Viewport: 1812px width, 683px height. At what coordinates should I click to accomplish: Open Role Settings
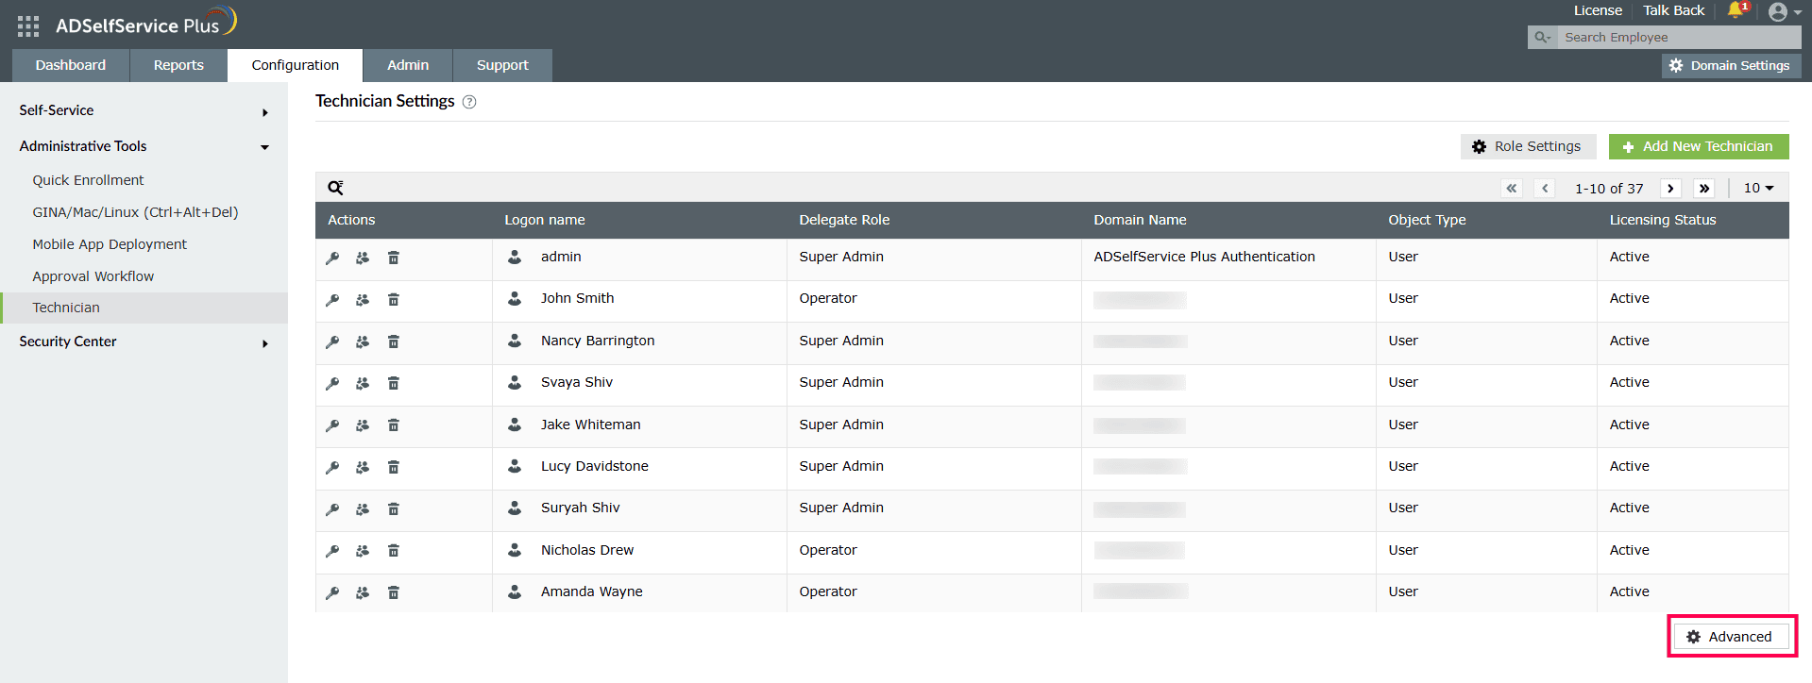[x=1528, y=146]
